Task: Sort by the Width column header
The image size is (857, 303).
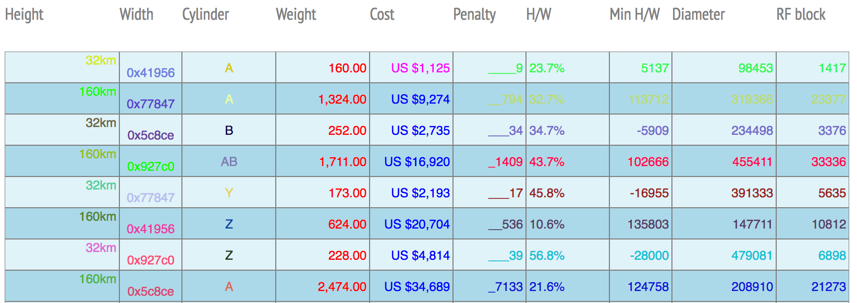Action: tap(137, 15)
